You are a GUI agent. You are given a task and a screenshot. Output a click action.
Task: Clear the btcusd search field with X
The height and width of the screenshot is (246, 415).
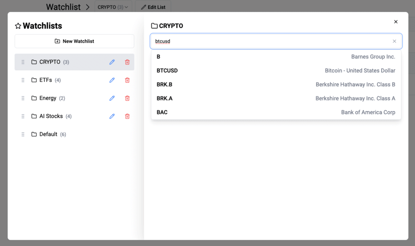point(394,41)
